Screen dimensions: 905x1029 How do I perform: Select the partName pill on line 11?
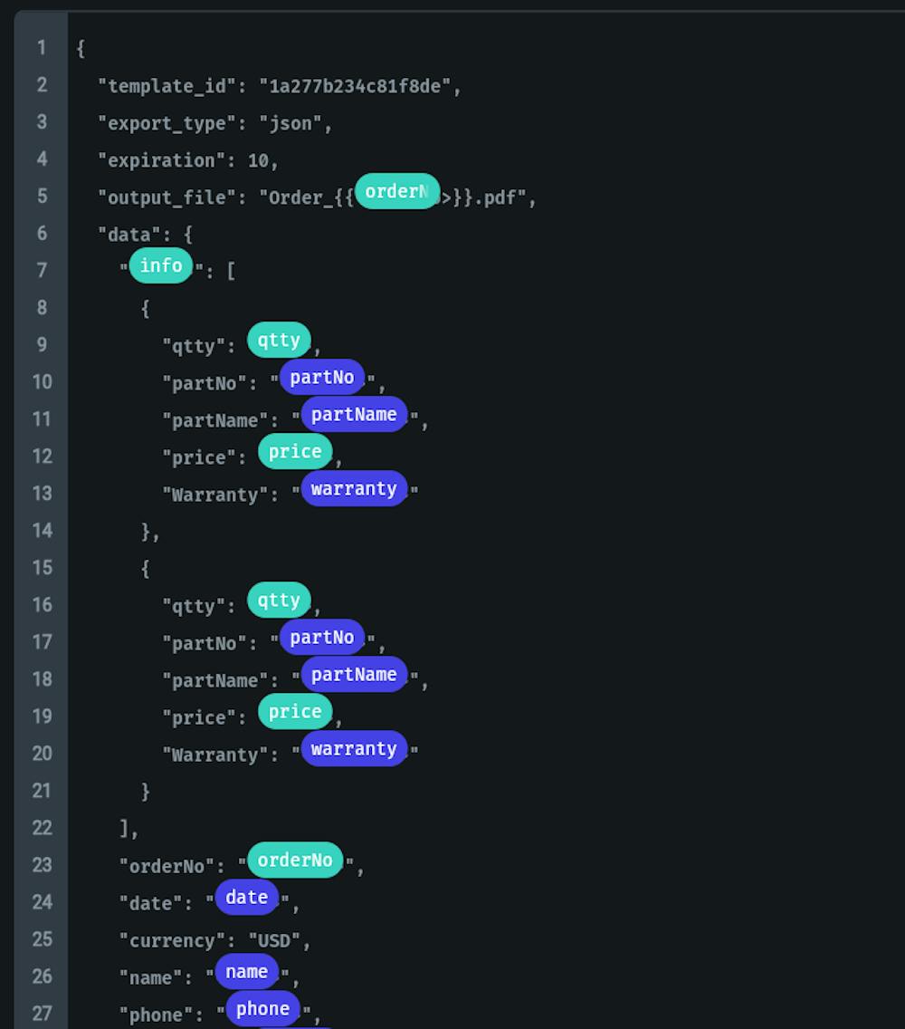[x=354, y=415]
